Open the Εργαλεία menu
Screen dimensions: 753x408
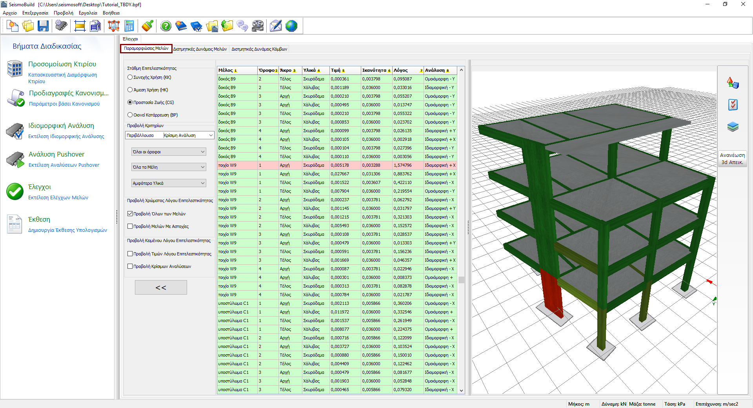pos(88,13)
